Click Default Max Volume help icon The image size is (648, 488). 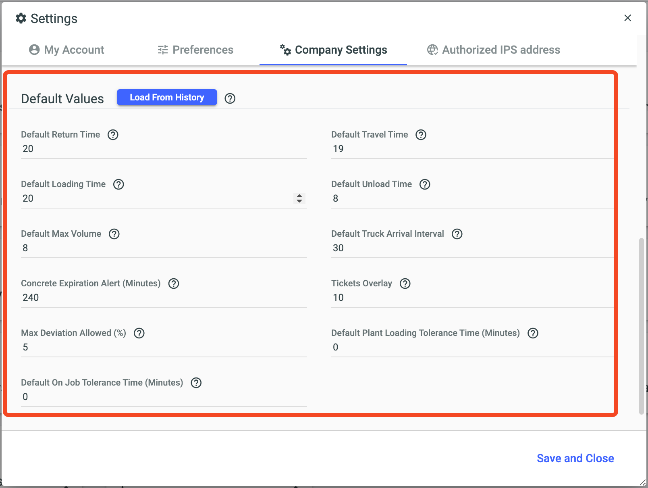point(114,234)
